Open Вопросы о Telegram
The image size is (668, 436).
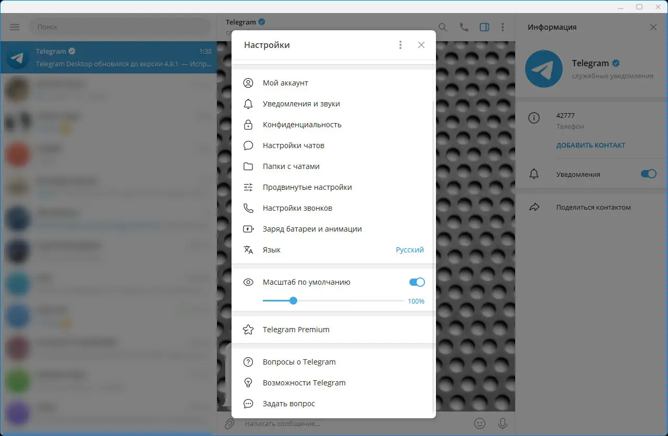pos(334,362)
